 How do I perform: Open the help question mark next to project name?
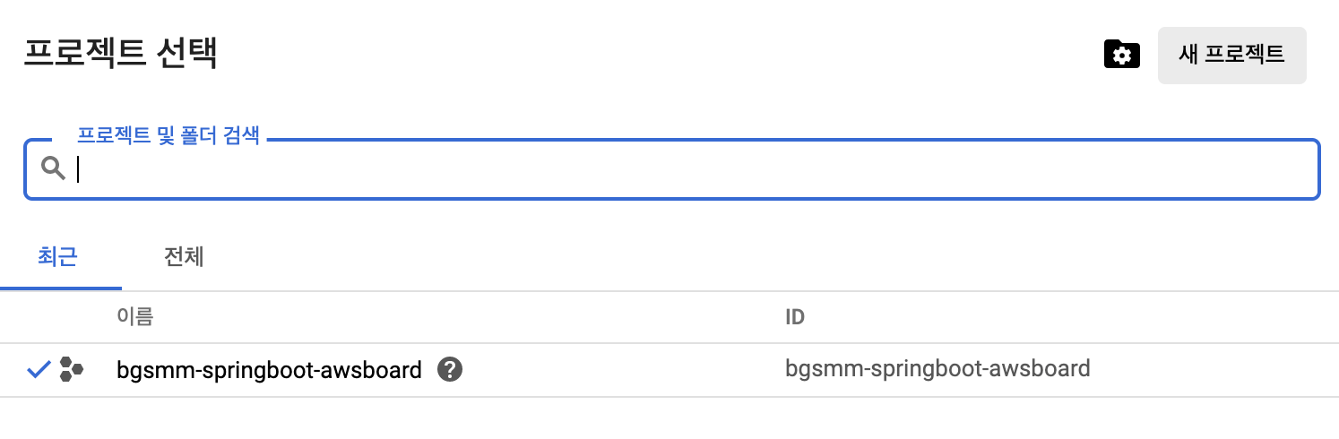pos(450,369)
